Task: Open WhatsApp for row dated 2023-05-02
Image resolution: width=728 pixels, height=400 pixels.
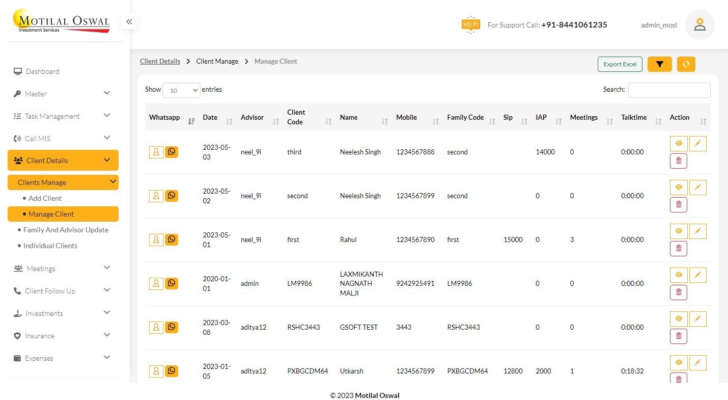Action: point(172,196)
